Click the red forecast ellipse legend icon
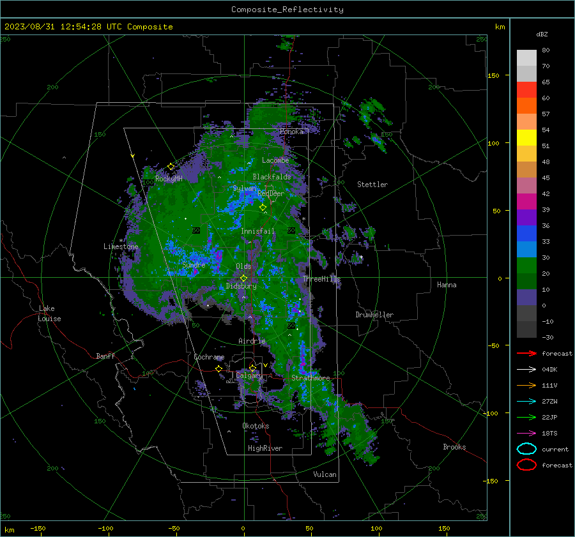Viewport: 575px width, 537px height. (x=526, y=465)
